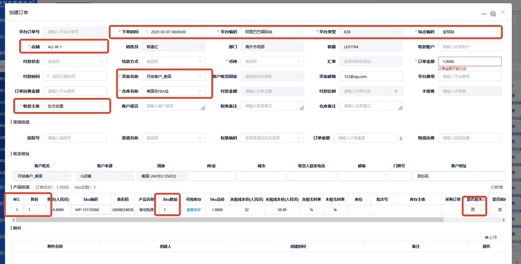Click the add new product icon

point(492,187)
